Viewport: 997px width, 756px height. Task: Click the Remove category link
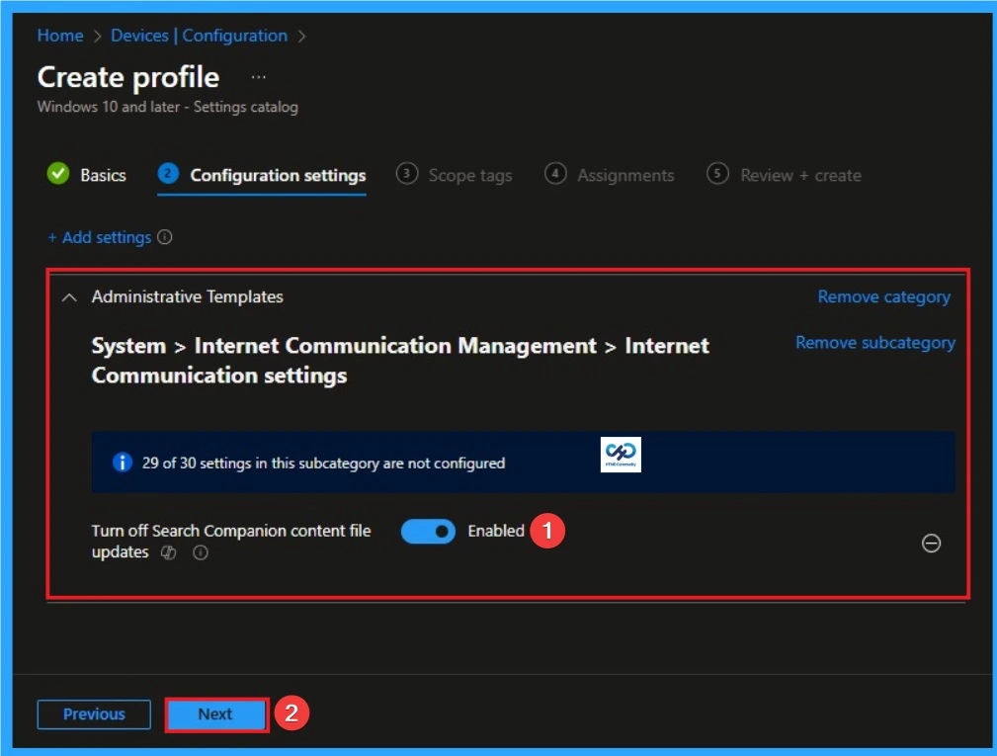[882, 296]
